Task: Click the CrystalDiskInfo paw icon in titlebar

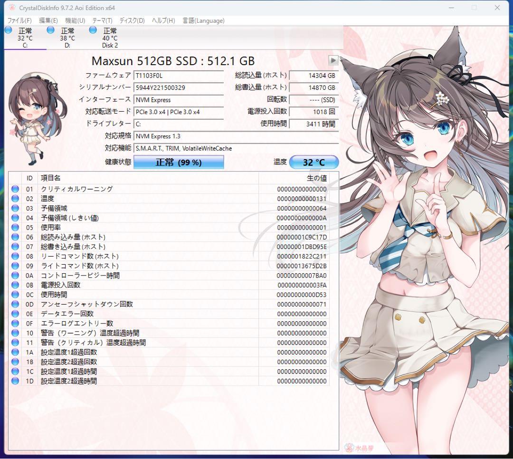Action: click(11, 8)
